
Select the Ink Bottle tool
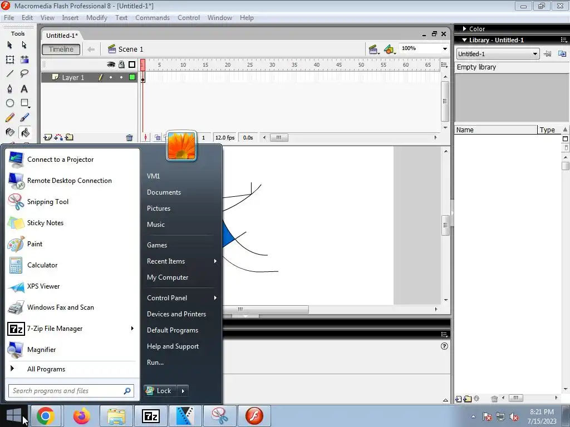[x=10, y=132]
